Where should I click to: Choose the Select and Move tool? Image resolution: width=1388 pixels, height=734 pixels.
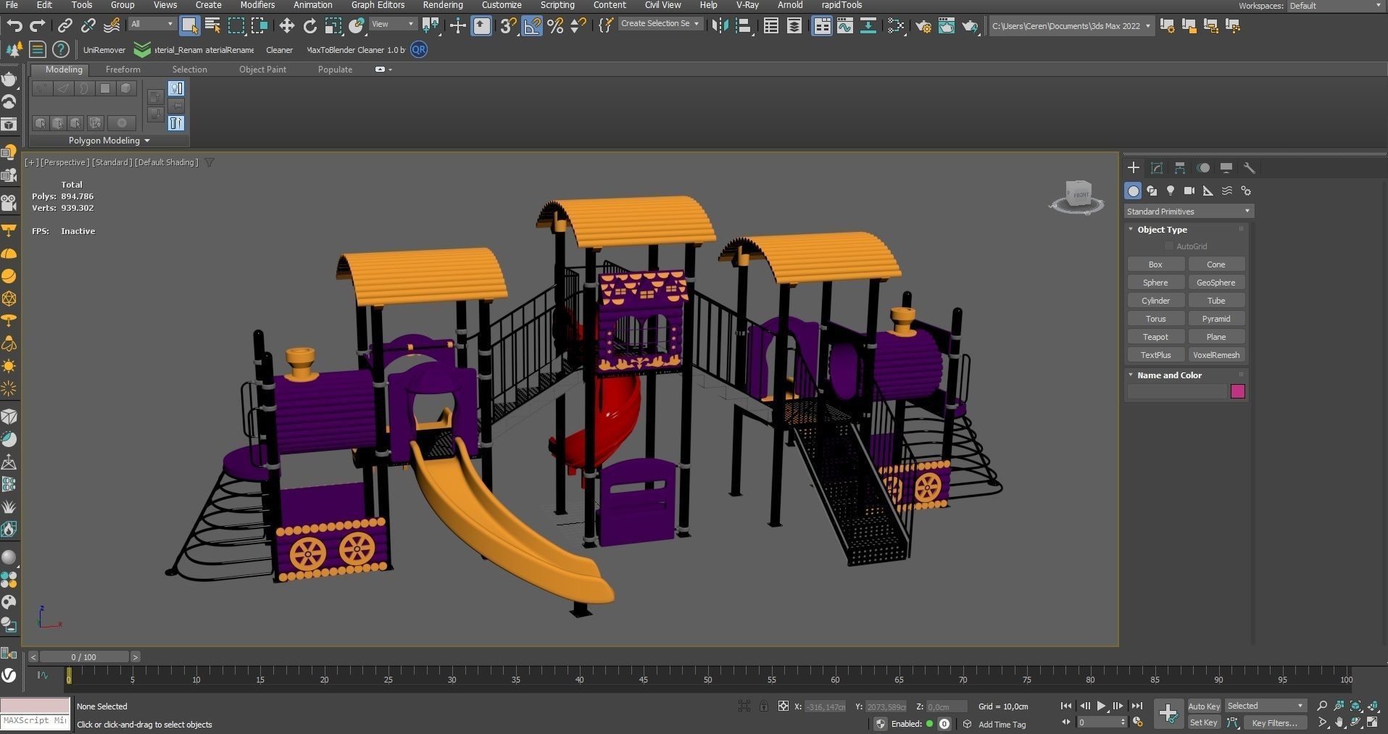tap(287, 26)
